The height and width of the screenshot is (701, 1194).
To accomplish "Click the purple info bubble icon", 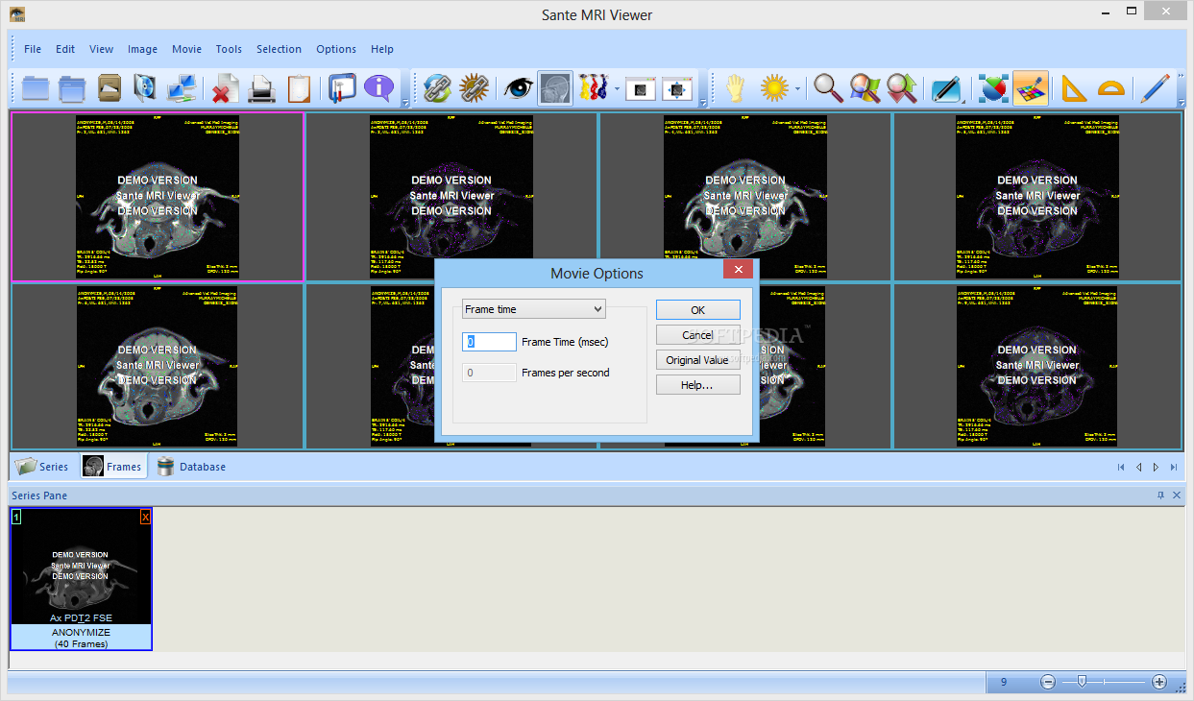I will coord(379,88).
